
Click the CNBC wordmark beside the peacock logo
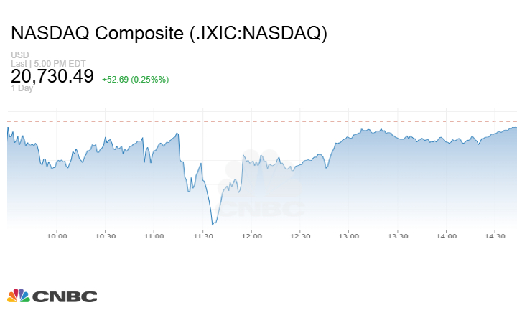65,296
